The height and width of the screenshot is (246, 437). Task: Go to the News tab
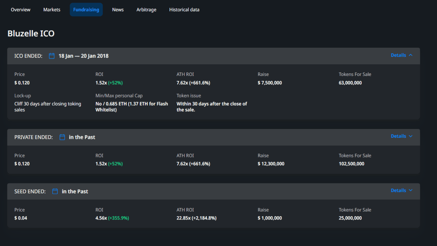click(118, 10)
